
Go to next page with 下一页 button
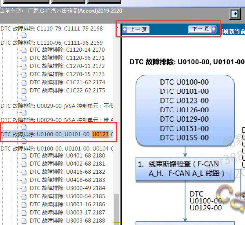click(203, 29)
